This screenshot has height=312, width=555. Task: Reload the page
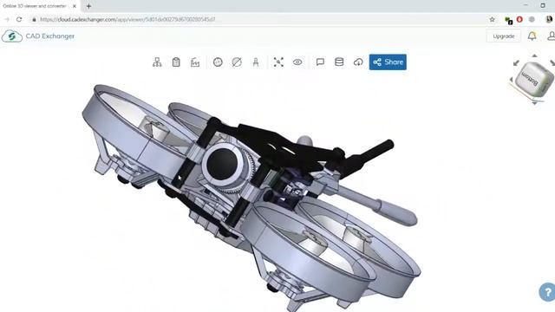coord(19,19)
